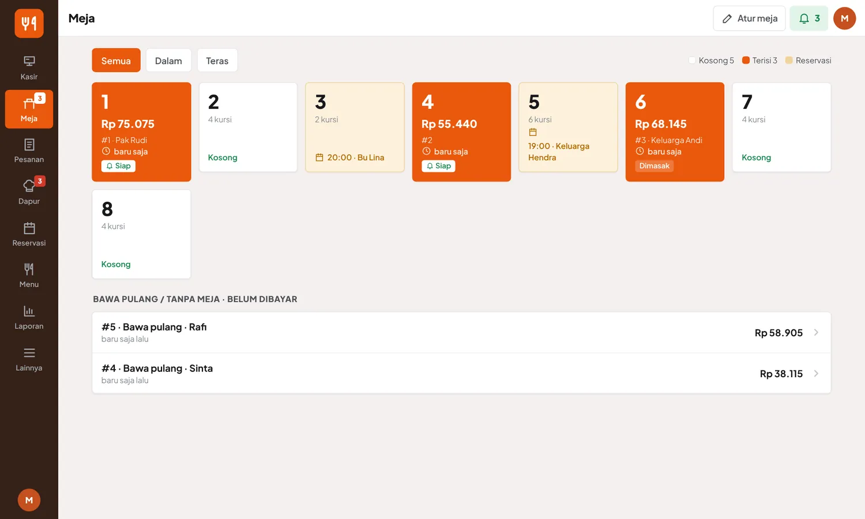Click the Terisi 3 orange legend swatch

click(x=746, y=60)
